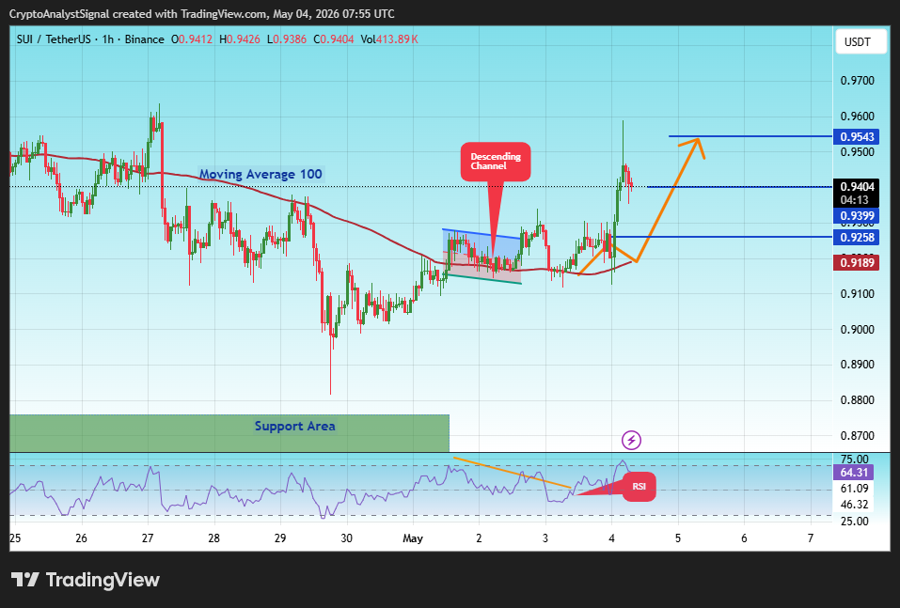Click the C0.9404 close value in header
Screen dimensions: 900x608
[x=334, y=39]
